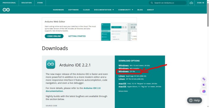This screenshot has width=209, height=108.
Task: Click the DOWNLOAD OPTIONS heading
Action: [129, 61]
